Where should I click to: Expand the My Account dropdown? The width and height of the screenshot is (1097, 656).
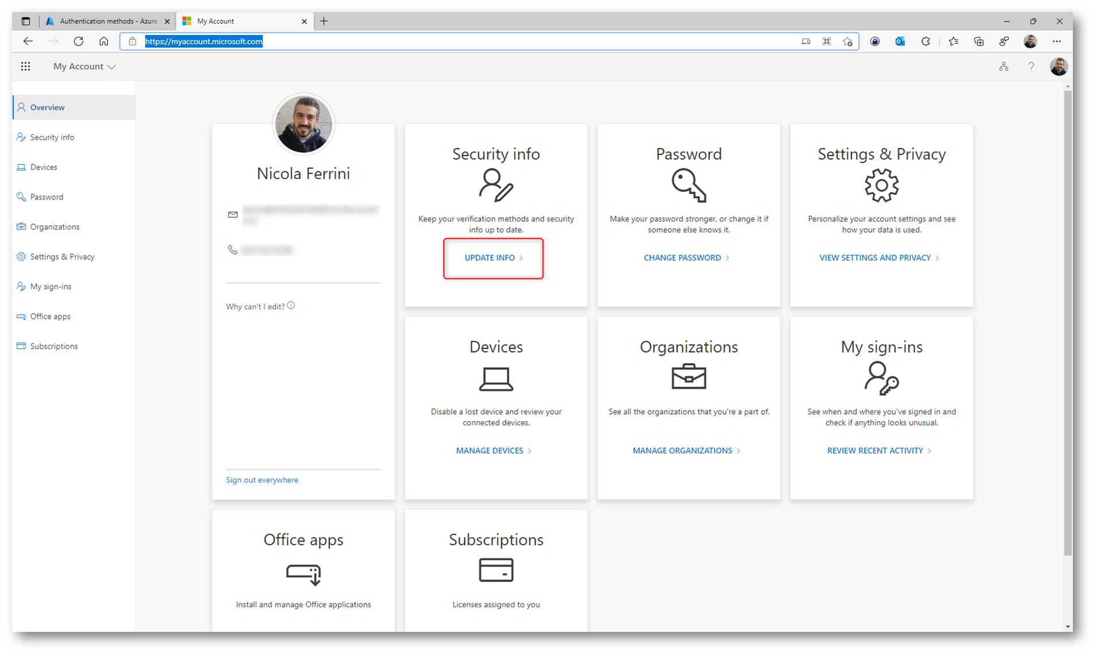pyautogui.click(x=84, y=67)
